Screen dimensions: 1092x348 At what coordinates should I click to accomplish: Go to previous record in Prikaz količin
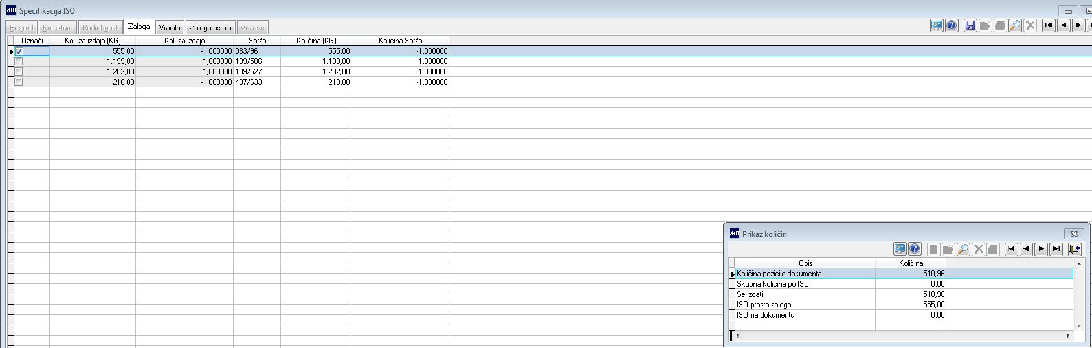[1026, 249]
